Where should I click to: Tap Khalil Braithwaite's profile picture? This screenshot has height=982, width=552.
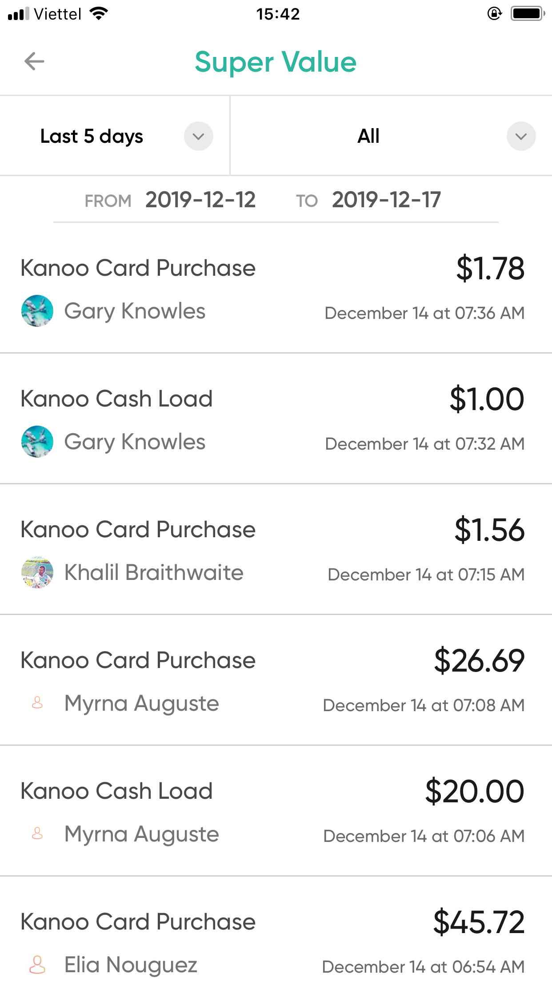pyautogui.click(x=37, y=572)
